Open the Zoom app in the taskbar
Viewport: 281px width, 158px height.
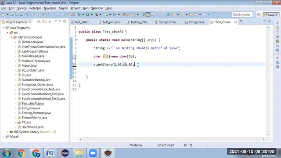point(93,153)
